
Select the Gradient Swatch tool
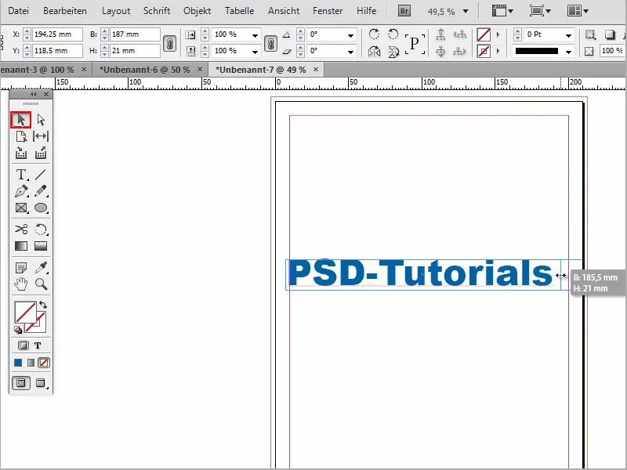(x=21, y=246)
